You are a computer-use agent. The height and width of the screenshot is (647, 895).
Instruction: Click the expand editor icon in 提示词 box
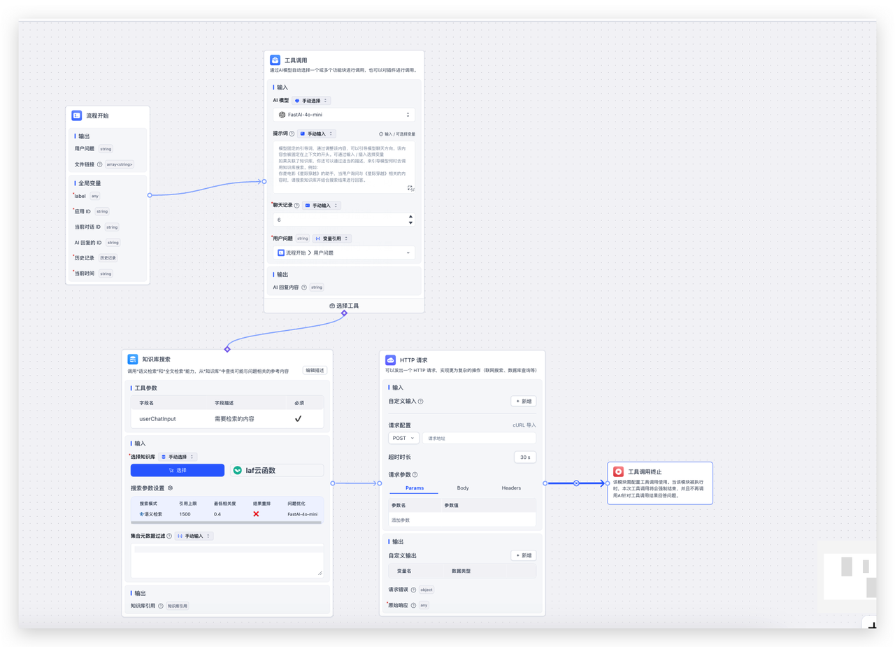pos(410,188)
